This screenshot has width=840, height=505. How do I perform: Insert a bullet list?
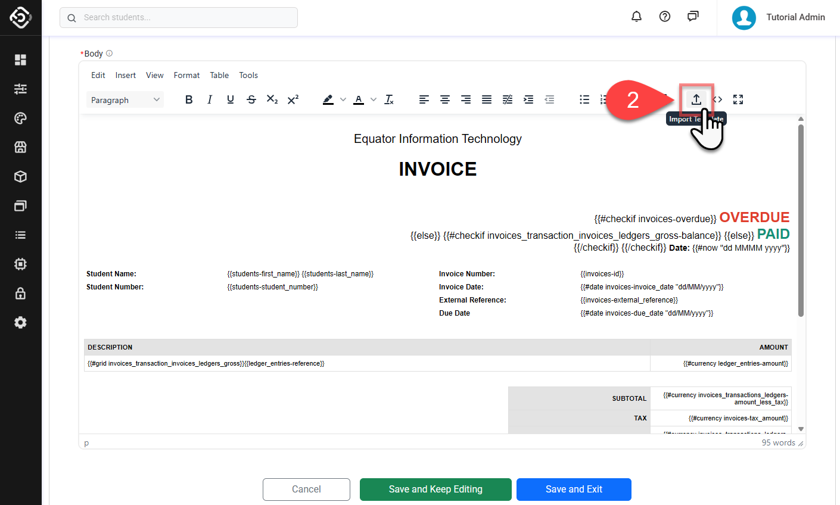pyautogui.click(x=584, y=99)
